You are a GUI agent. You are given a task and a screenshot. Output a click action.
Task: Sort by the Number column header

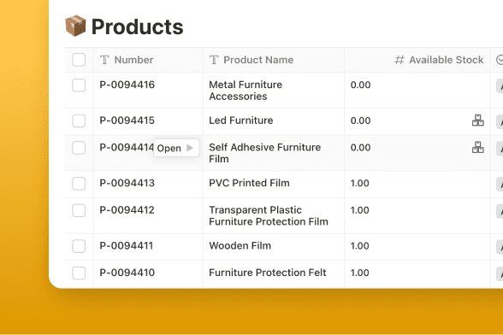click(x=148, y=60)
